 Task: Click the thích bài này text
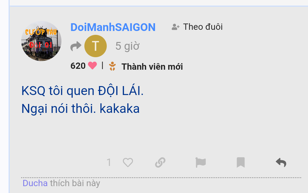75,183
